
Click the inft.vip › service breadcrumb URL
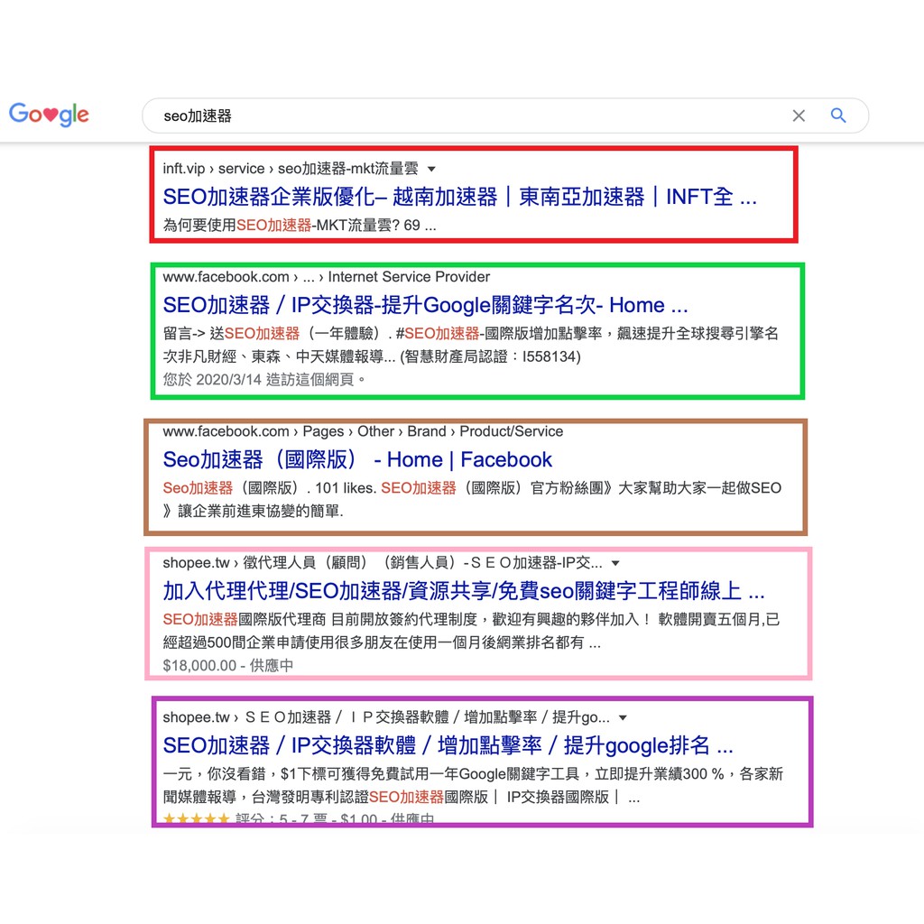pyautogui.click(x=290, y=169)
